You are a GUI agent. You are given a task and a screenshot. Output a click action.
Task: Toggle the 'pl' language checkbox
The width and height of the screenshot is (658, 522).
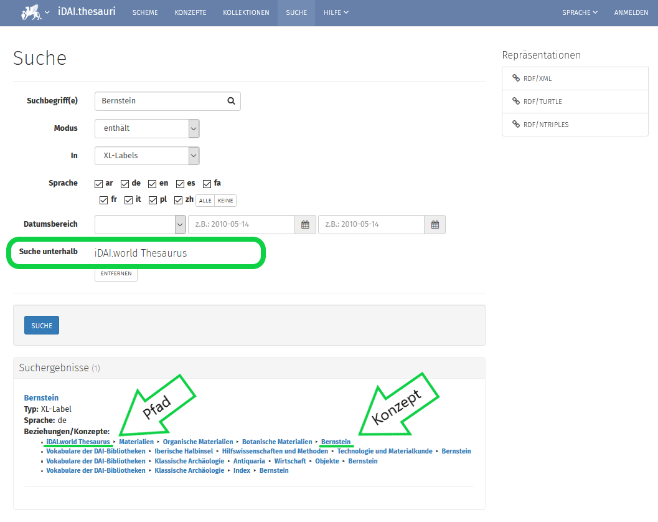153,201
